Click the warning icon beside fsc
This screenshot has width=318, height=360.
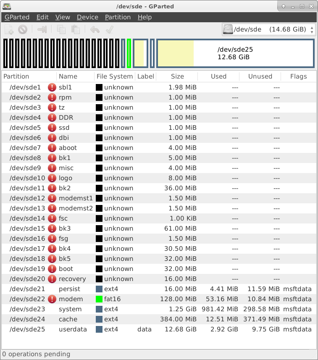pyautogui.click(x=52, y=218)
